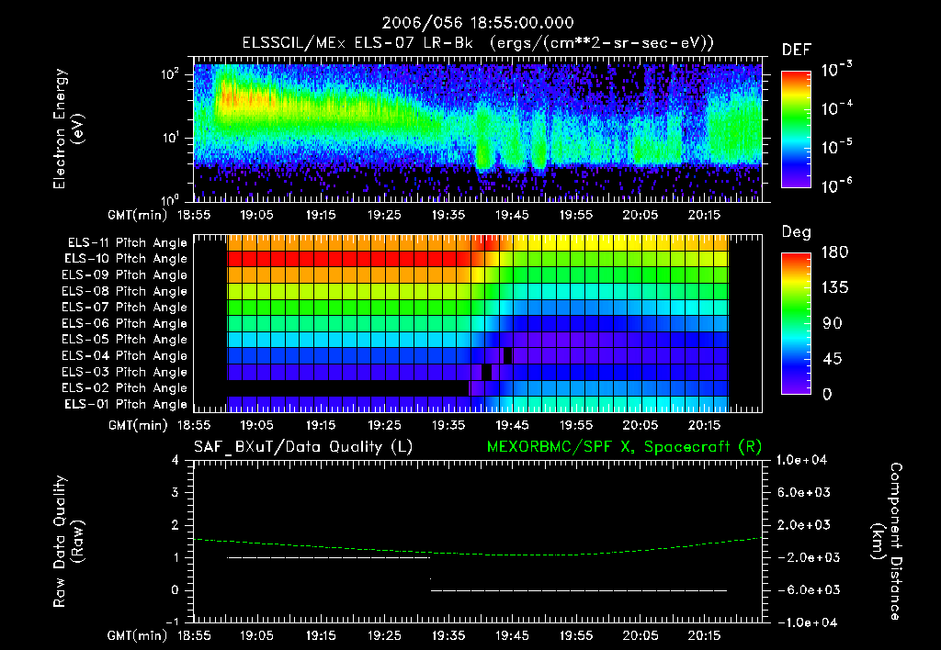Click the 19:45 tick label under the pitch angle panel

pos(512,425)
